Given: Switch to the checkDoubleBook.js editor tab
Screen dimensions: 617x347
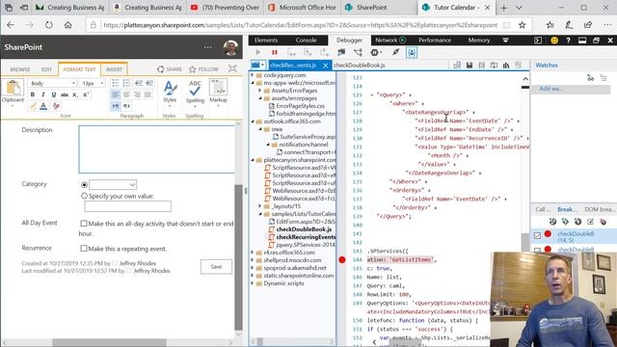Looking at the screenshot, I should click(359, 66).
